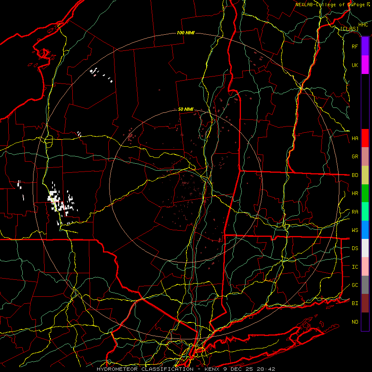Click the HA legend label
Viewport: 372px width, 372px height.
(x=355, y=138)
